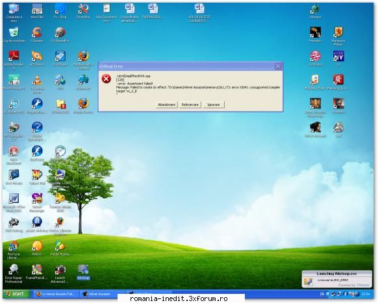Open the Microsoft Office Word 2007 shortcut
Viewport: 378px width, 303px height.
click(x=14, y=202)
